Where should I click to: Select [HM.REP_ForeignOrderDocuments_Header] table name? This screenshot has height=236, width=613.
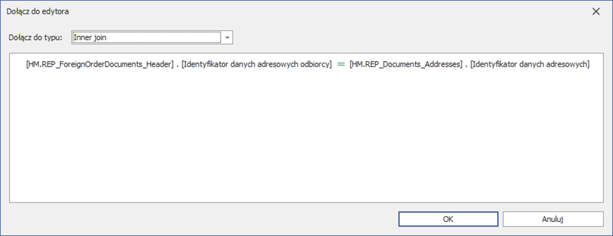coord(98,64)
